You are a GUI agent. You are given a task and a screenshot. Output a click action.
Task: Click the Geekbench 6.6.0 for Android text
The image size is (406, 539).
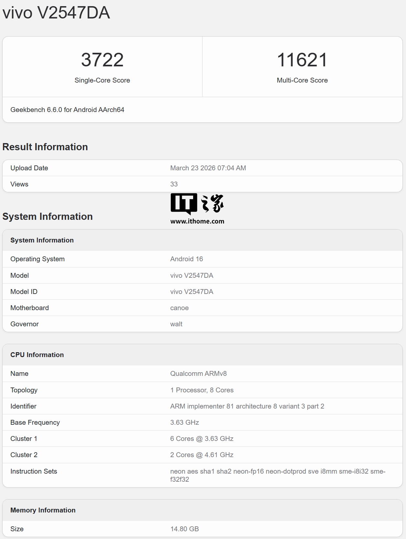[67, 110]
